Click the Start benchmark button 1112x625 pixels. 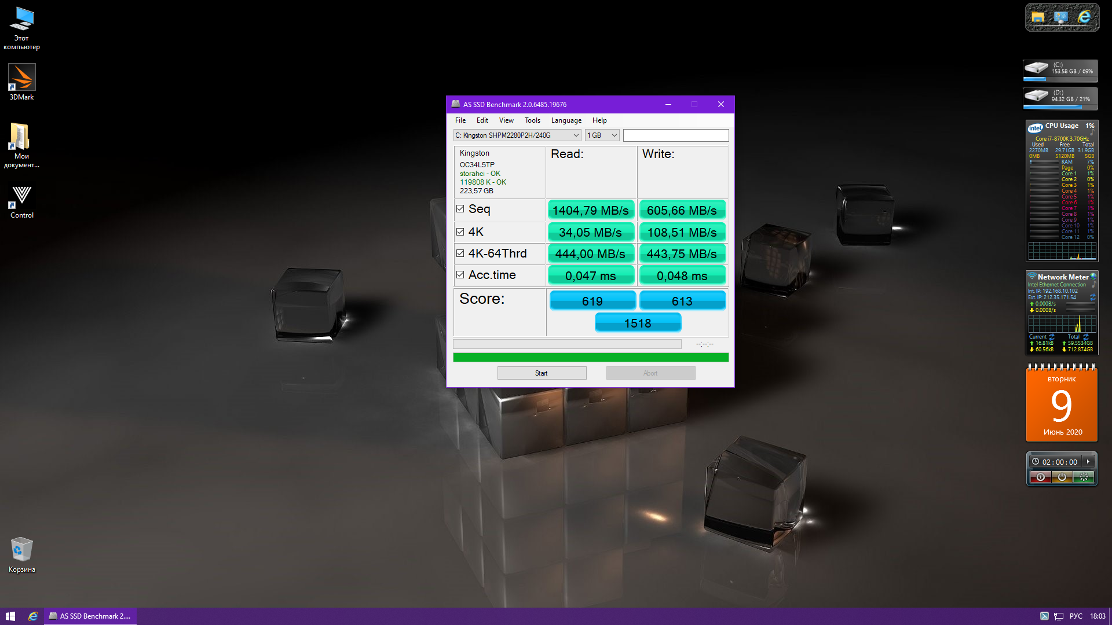542,373
